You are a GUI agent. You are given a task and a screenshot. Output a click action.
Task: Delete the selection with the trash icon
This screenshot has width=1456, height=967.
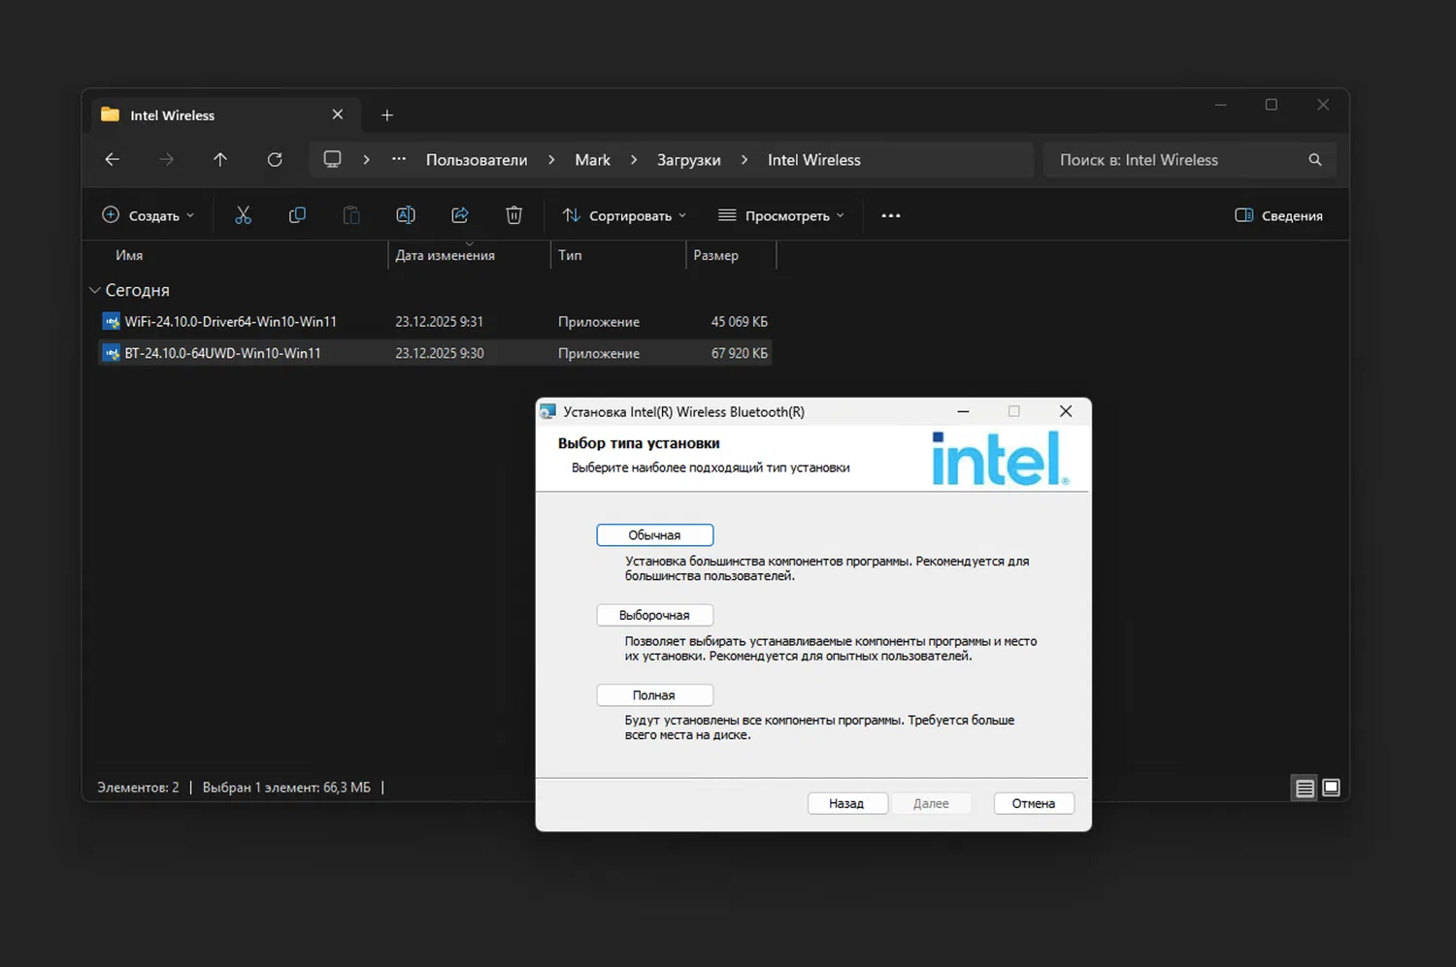point(513,214)
